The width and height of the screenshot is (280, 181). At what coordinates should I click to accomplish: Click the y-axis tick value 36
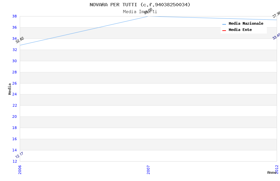(x=14, y=27)
